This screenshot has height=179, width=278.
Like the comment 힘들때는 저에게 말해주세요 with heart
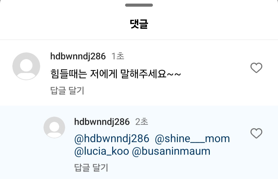point(256,68)
